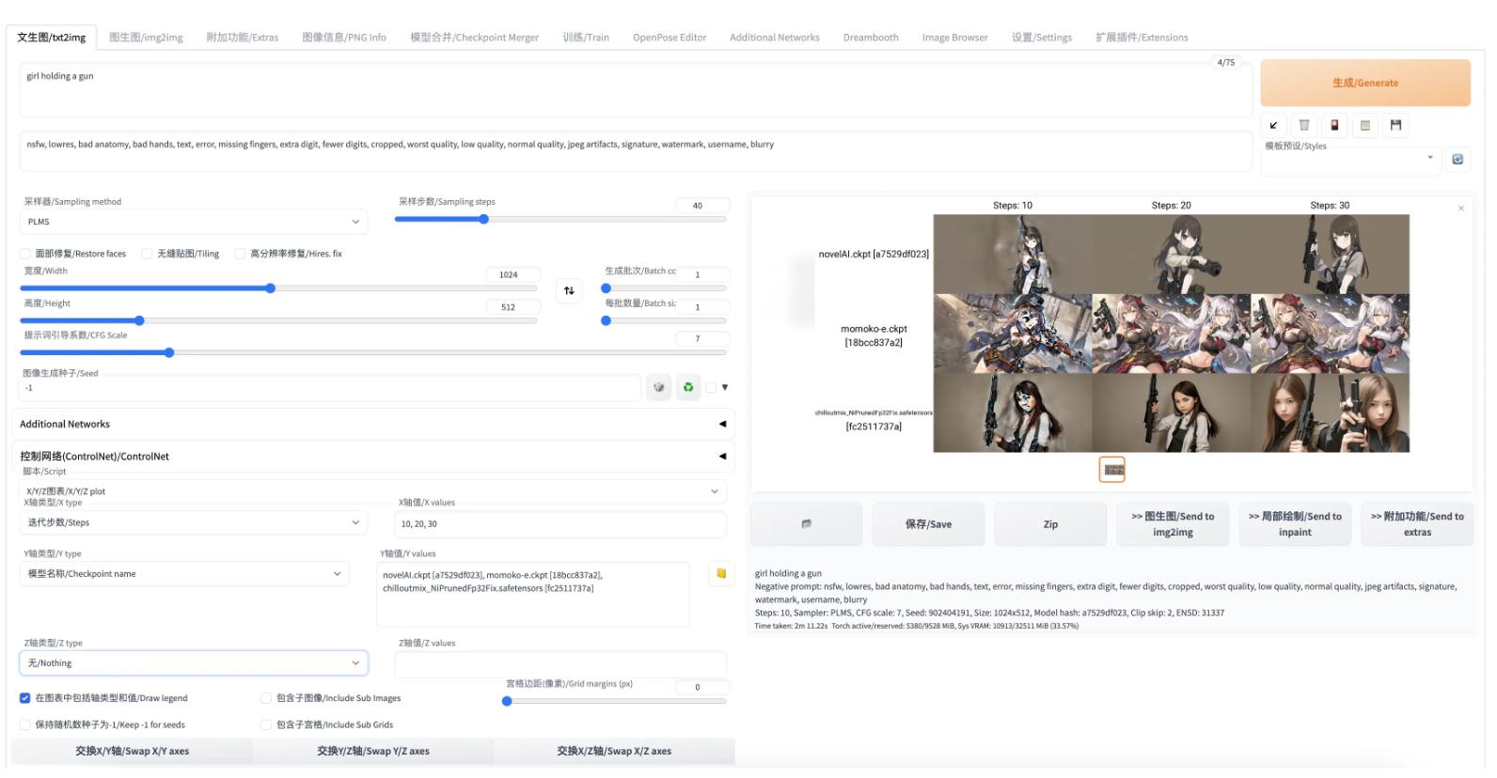Image resolution: width=1497 pixels, height=778 pixels.
Task: Click the CFG Scale slider handle
Action: click(x=169, y=353)
